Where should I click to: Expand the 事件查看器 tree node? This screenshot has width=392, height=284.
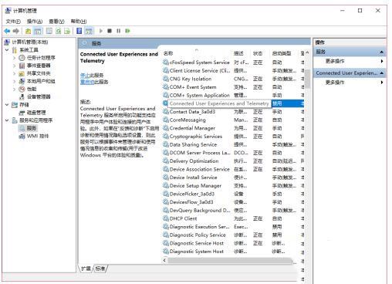pyautogui.click(x=15, y=66)
